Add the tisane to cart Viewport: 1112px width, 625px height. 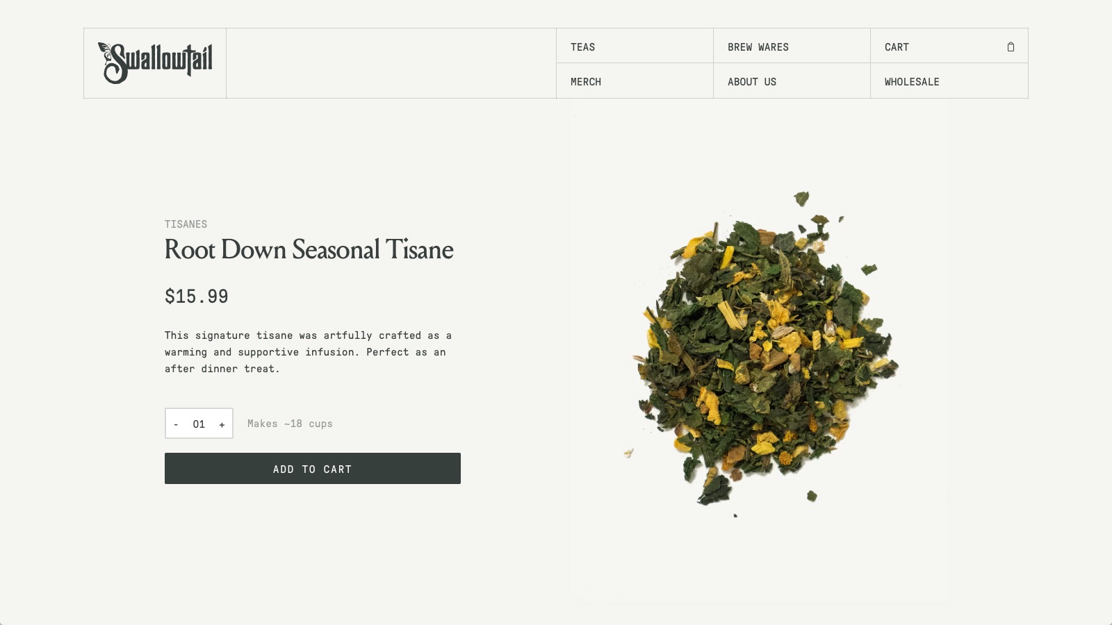[x=313, y=469]
